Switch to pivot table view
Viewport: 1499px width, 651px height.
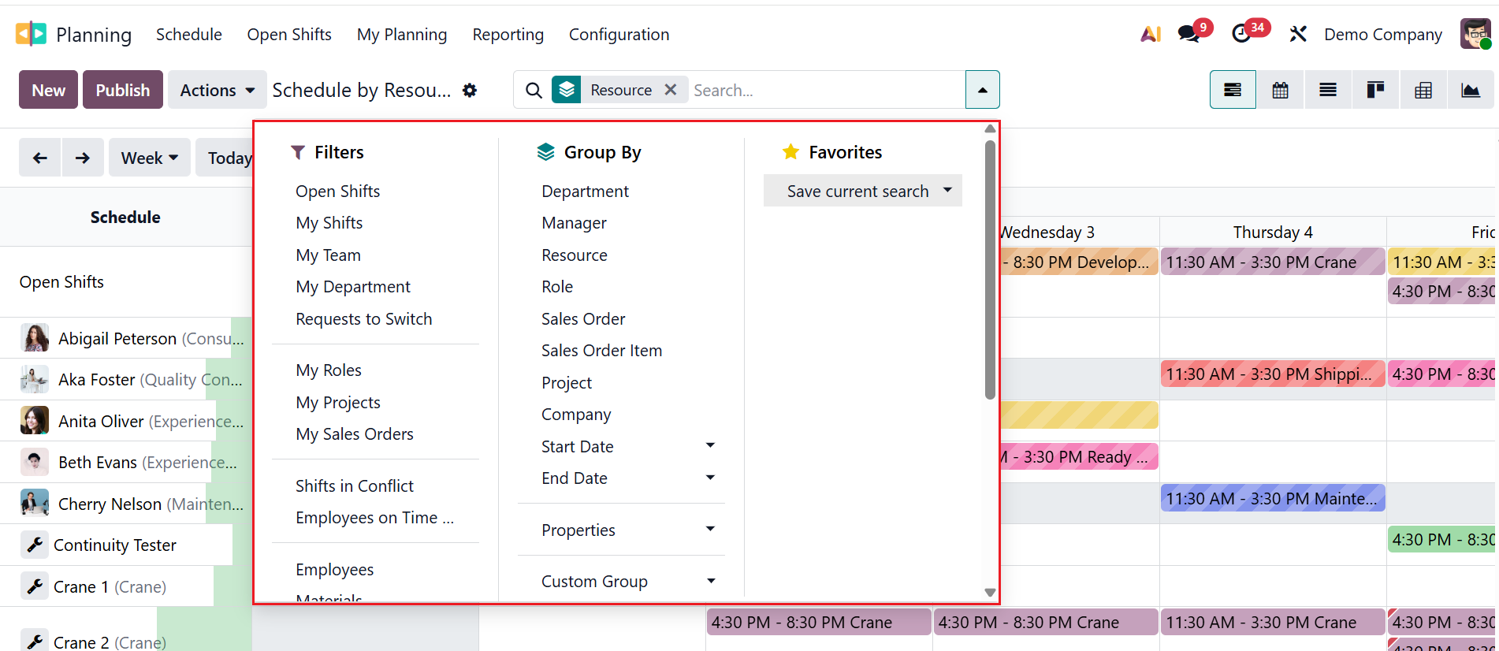1423,90
